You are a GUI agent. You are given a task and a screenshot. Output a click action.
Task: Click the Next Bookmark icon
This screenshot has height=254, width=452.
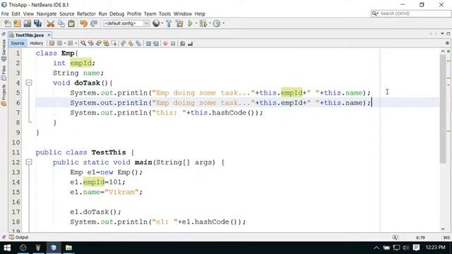[x=131, y=44]
